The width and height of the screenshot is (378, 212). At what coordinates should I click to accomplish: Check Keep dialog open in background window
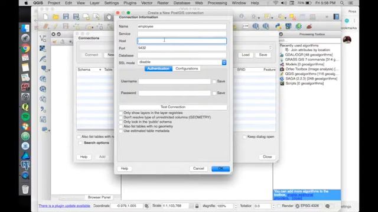[x=245, y=137]
